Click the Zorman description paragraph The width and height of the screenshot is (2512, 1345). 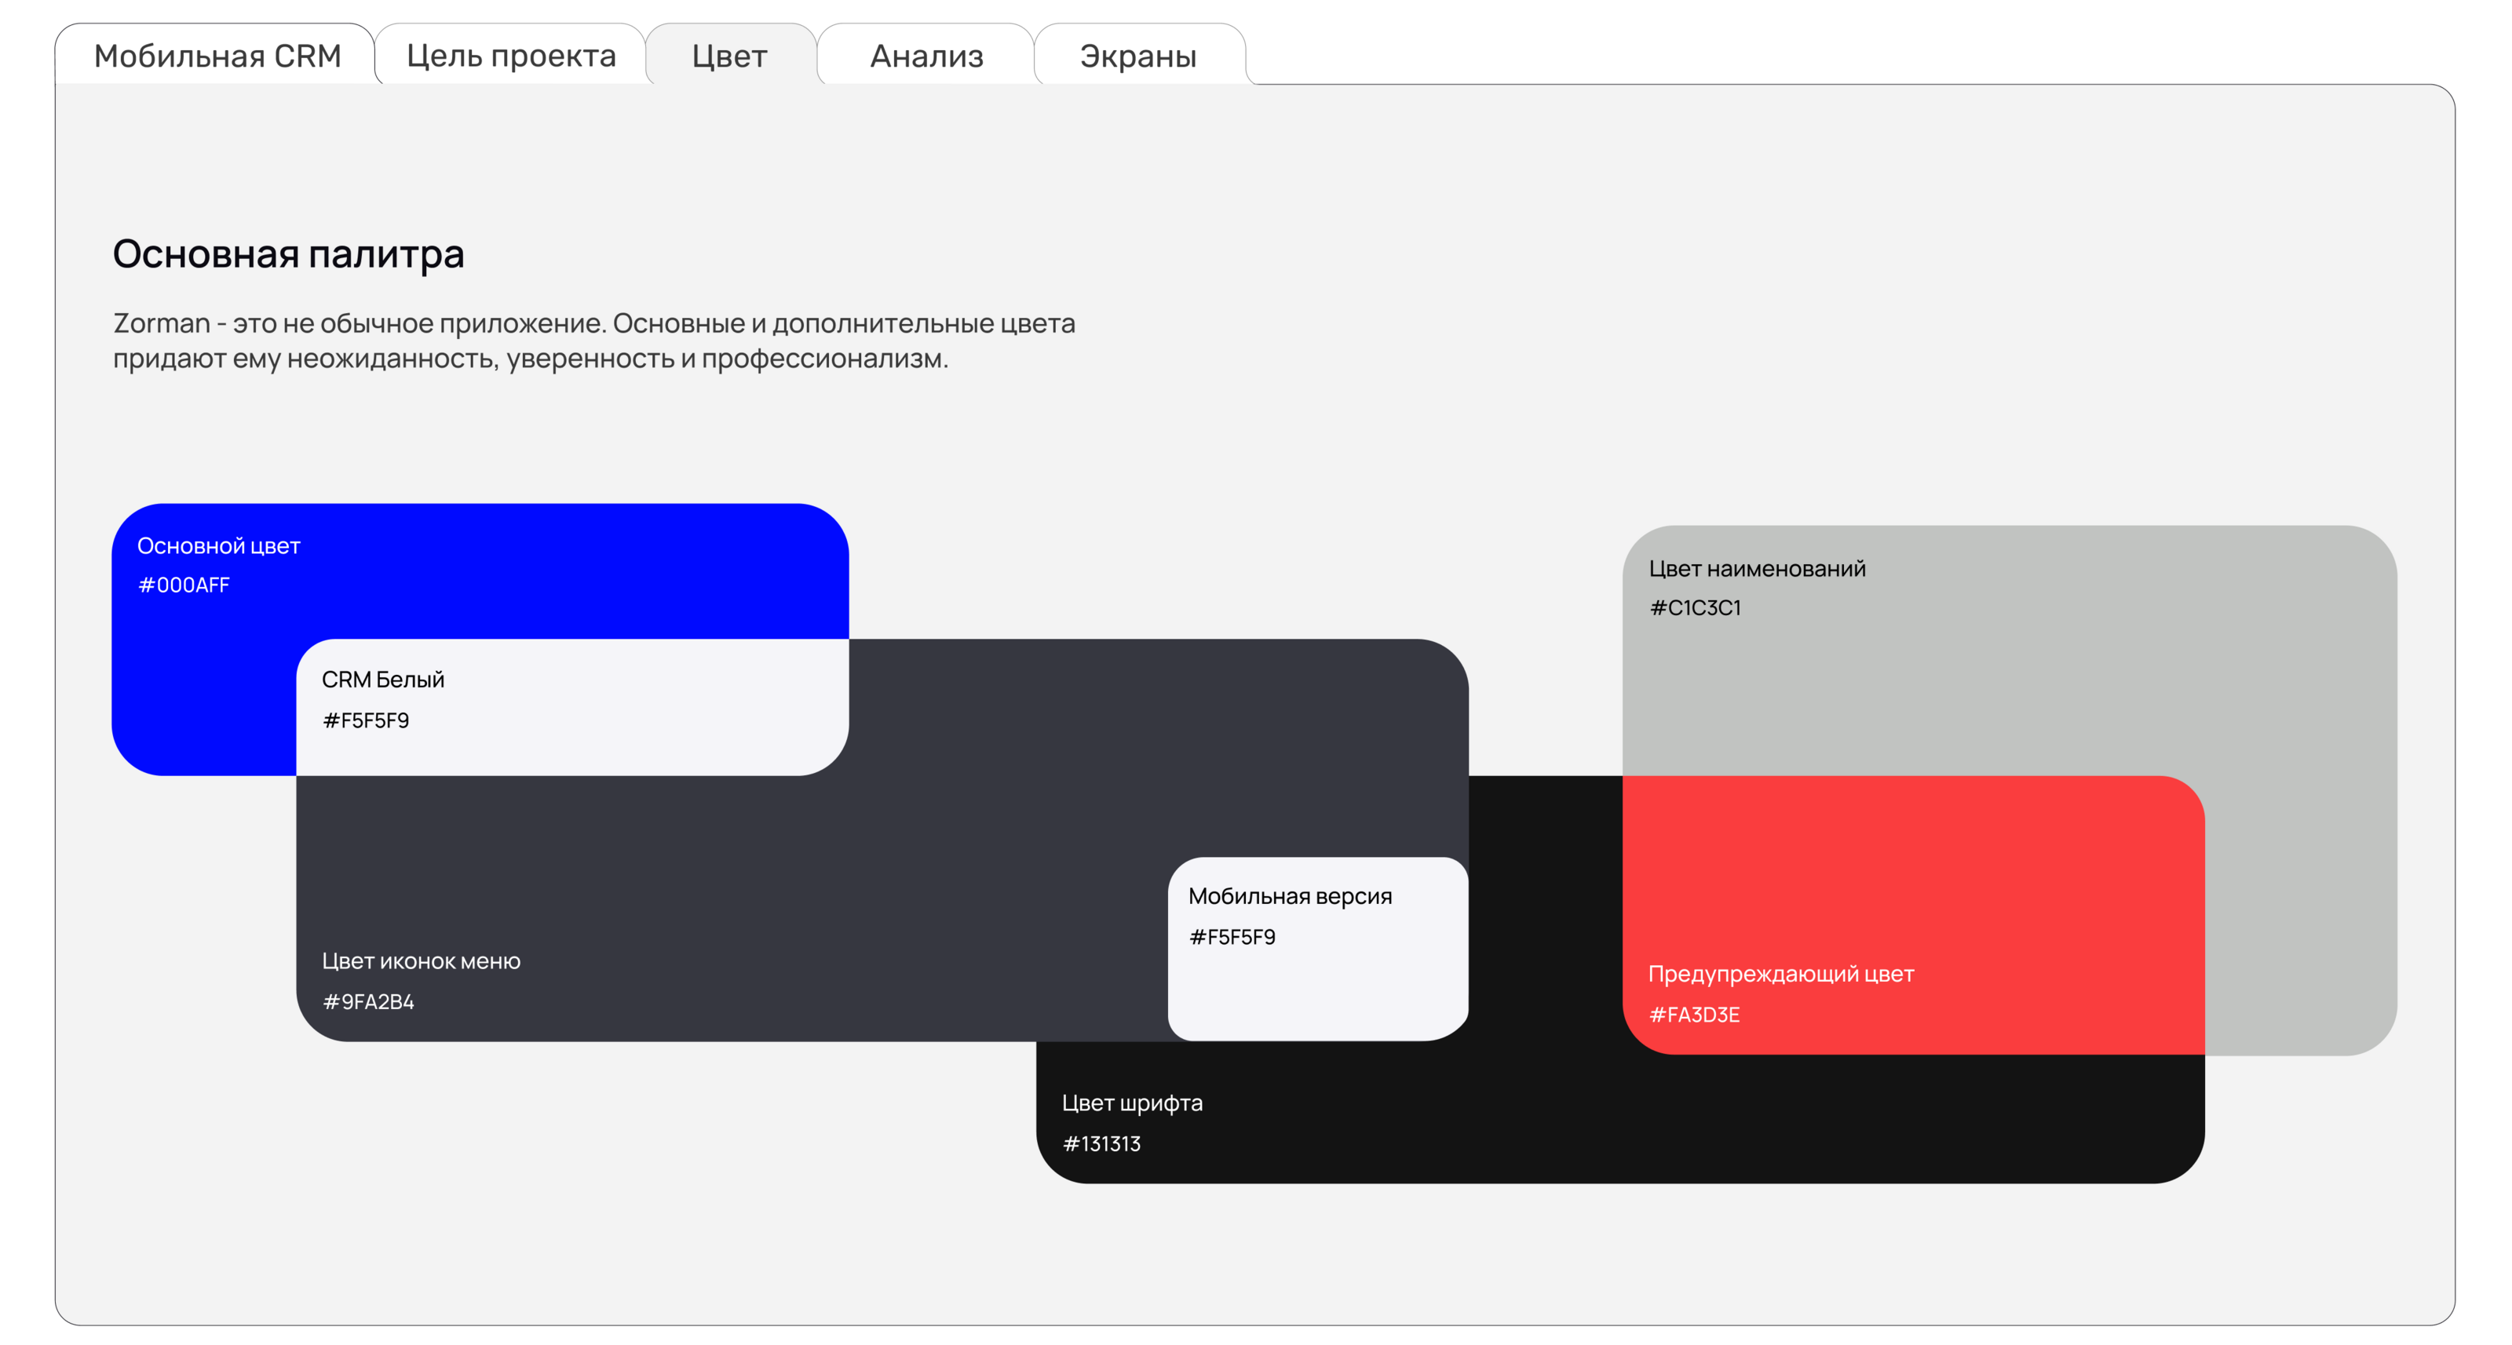(x=593, y=340)
